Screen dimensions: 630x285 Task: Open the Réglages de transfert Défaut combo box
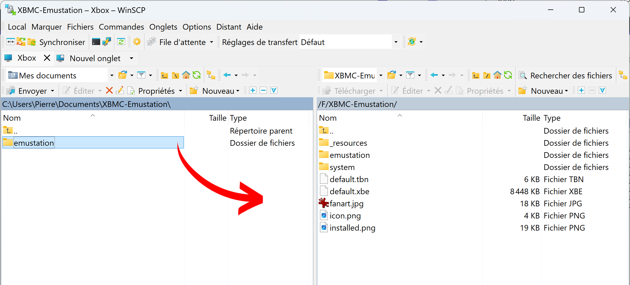click(x=350, y=42)
